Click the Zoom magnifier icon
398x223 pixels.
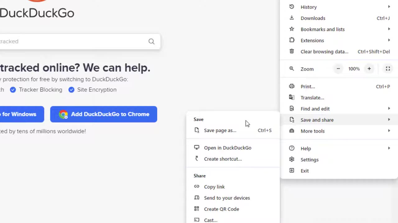[292, 69]
